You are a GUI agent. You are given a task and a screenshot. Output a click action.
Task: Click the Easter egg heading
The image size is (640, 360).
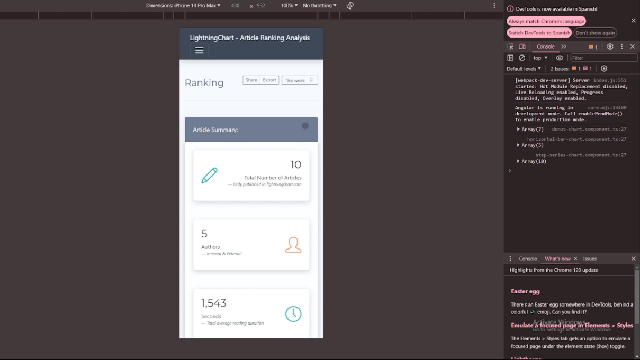[x=525, y=291]
